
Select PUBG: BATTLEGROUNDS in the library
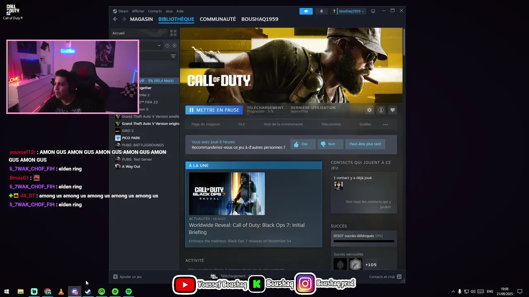tap(147, 145)
